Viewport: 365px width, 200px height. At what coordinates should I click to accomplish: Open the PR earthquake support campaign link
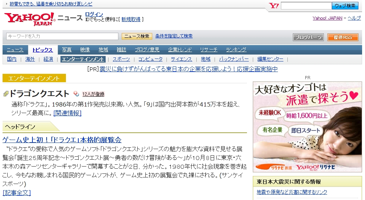pyautogui.click(x=189, y=69)
